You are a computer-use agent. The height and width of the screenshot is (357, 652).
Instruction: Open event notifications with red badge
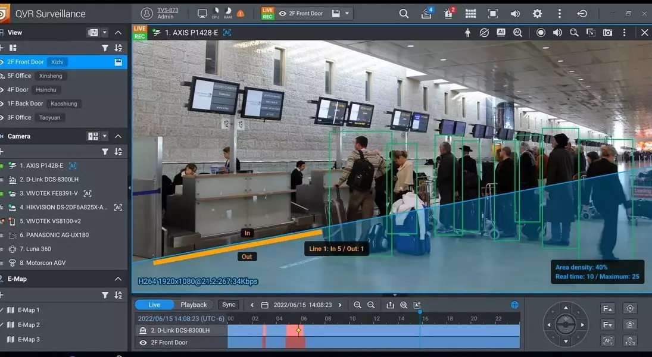448,14
